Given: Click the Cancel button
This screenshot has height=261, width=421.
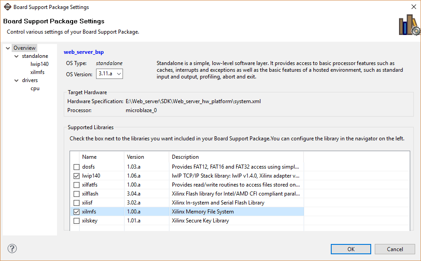Looking at the screenshot, I should (395, 249).
